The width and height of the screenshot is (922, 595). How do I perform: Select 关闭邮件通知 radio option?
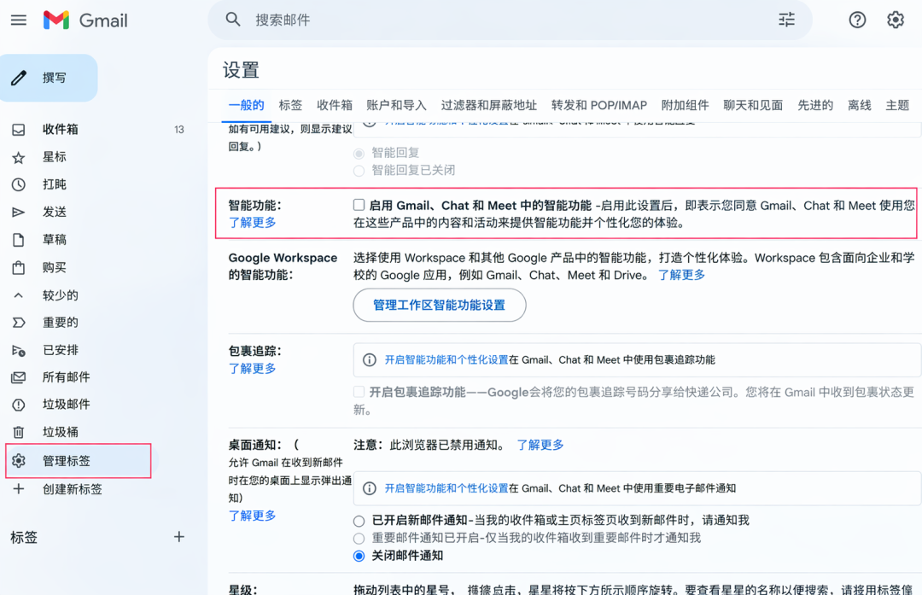coord(359,556)
